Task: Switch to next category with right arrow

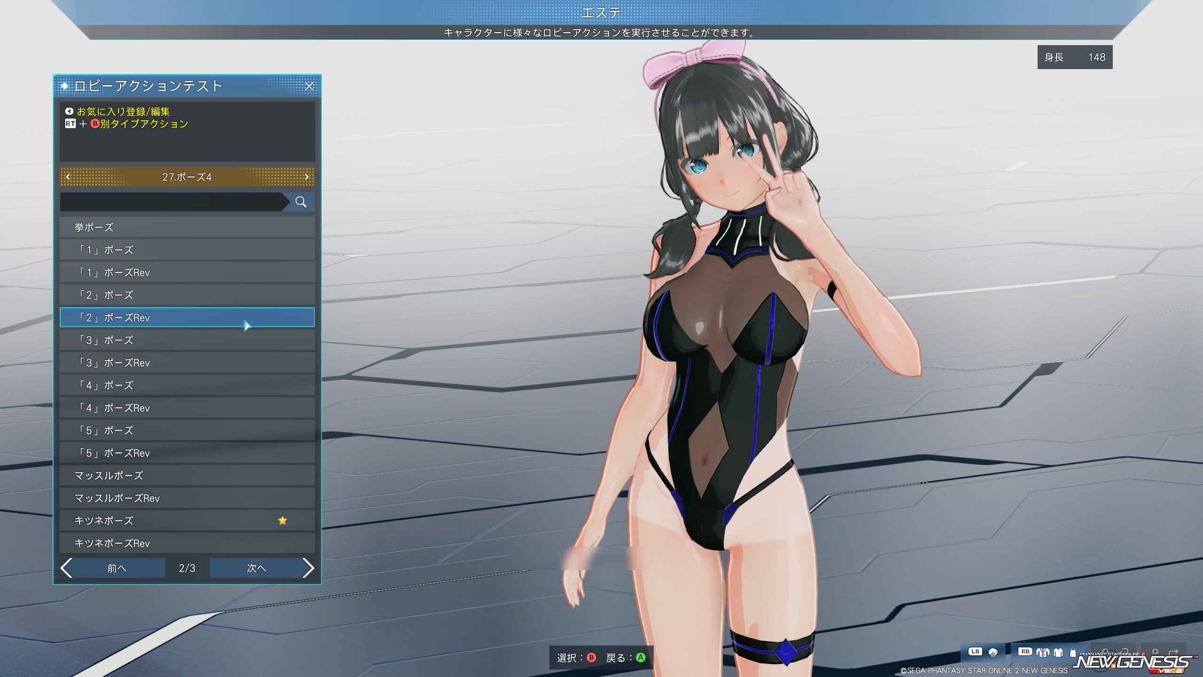Action: pos(307,177)
